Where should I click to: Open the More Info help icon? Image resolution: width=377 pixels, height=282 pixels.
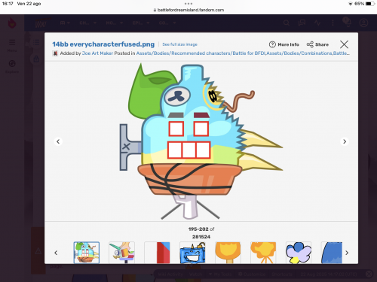[x=272, y=44]
